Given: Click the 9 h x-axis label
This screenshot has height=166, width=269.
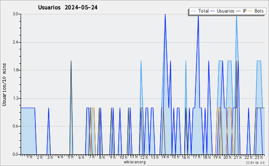Looking at the screenshot, I should [113, 157].
